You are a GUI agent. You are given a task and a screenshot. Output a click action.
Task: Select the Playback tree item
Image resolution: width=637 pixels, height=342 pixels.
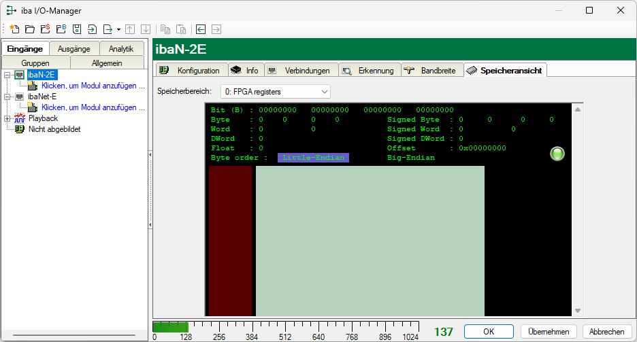click(x=43, y=118)
